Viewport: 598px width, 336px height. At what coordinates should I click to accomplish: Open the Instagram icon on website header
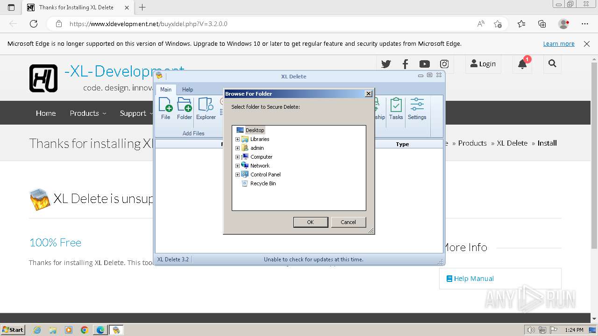(444, 64)
